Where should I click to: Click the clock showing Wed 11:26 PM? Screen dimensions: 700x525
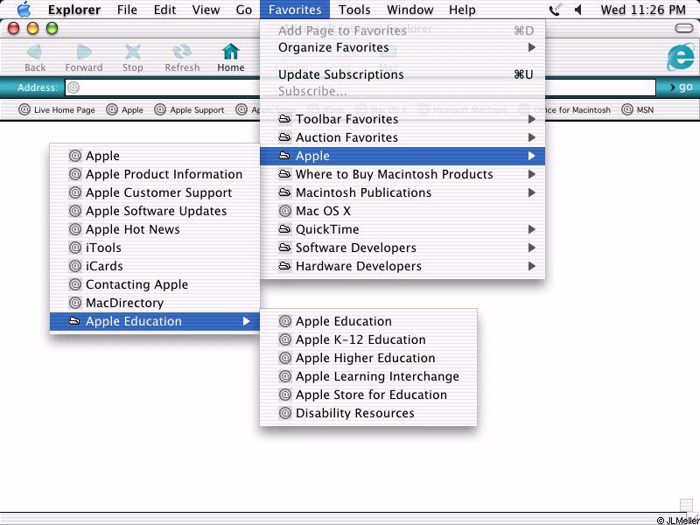pyautogui.click(x=643, y=10)
